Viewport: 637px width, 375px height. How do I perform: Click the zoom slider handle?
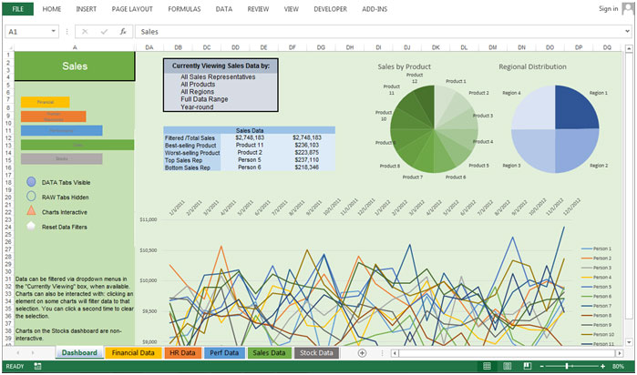click(566, 367)
